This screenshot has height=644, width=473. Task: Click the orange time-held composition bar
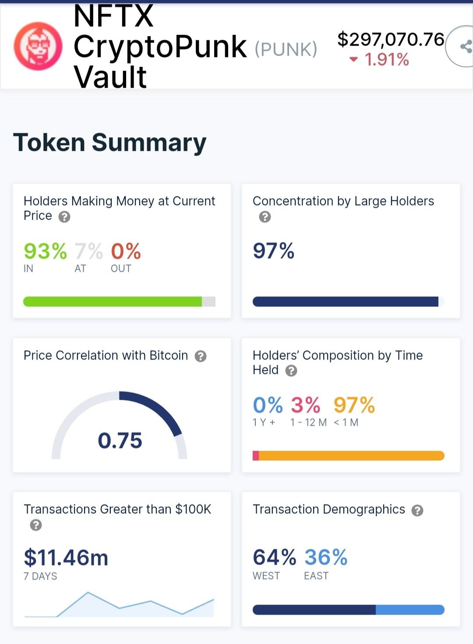point(351,456)
